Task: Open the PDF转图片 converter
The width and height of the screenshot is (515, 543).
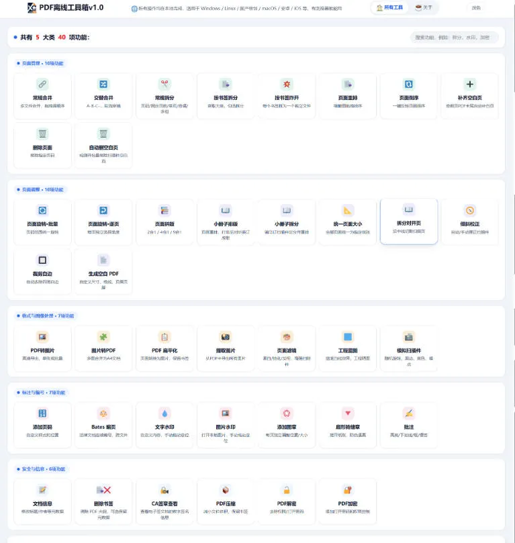Action: [x=42, y=349]
